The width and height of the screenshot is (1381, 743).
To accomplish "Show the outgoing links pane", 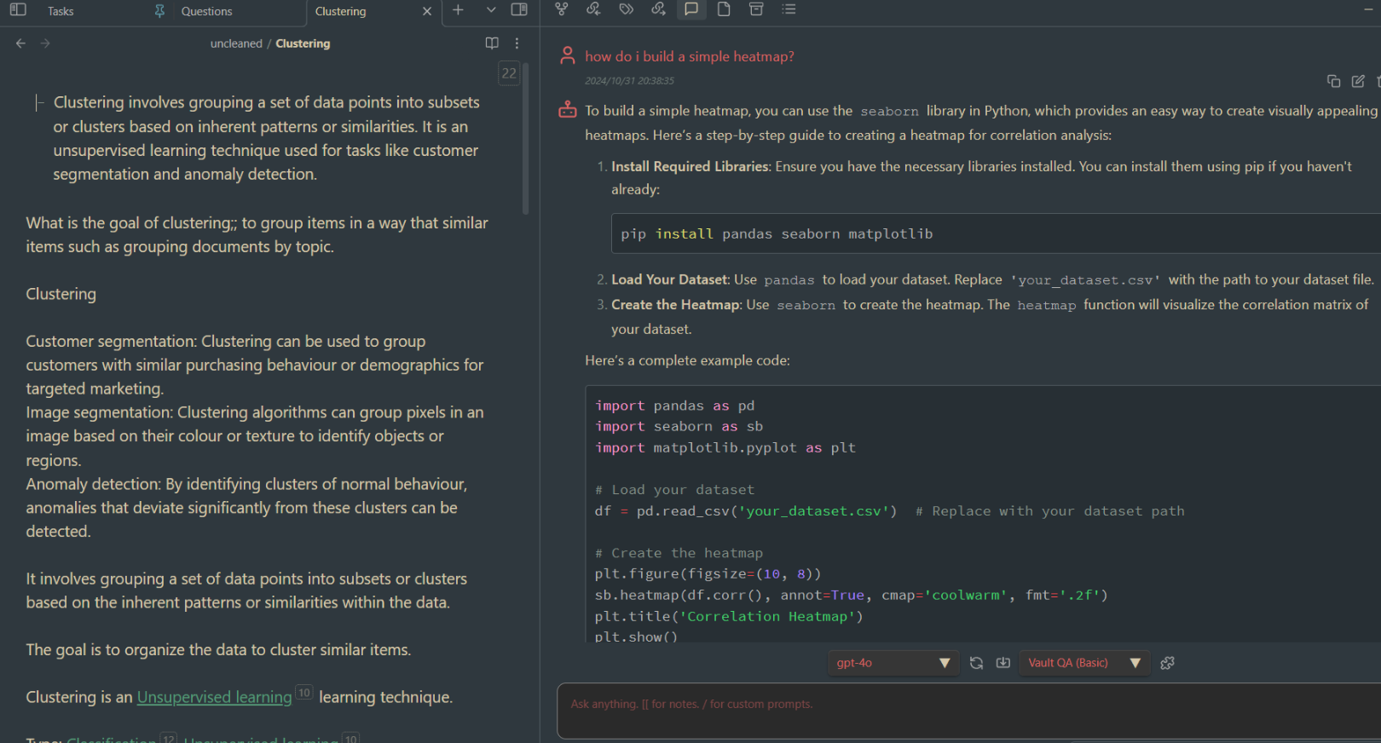I will [x=658, y=9].
